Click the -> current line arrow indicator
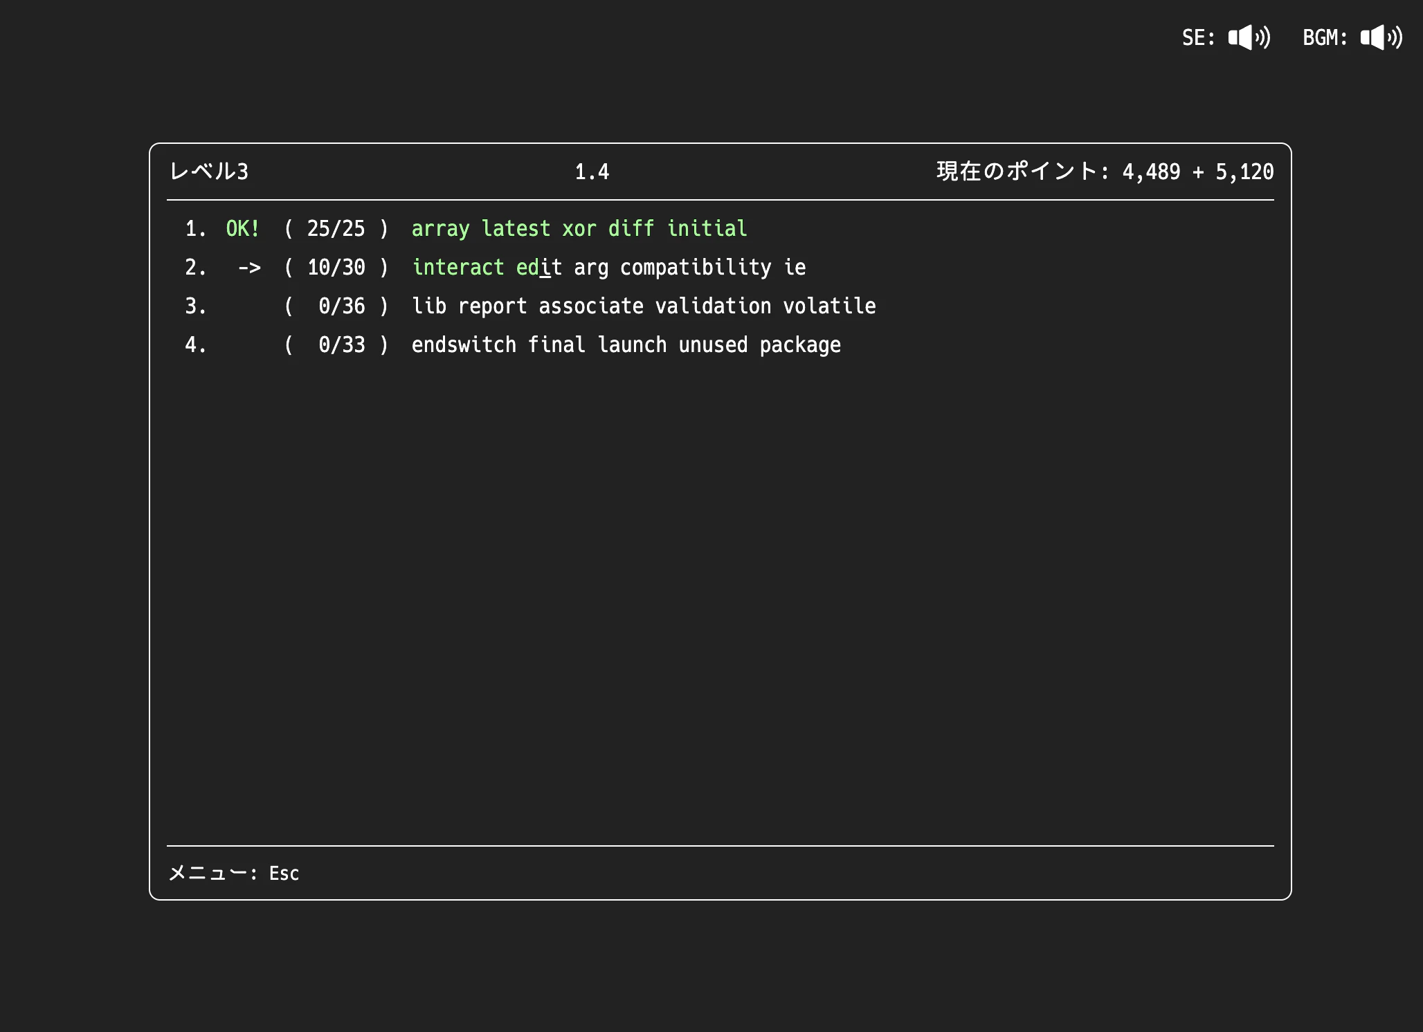The width and height of the screenshot is (1423, 1032). [249, 268]
